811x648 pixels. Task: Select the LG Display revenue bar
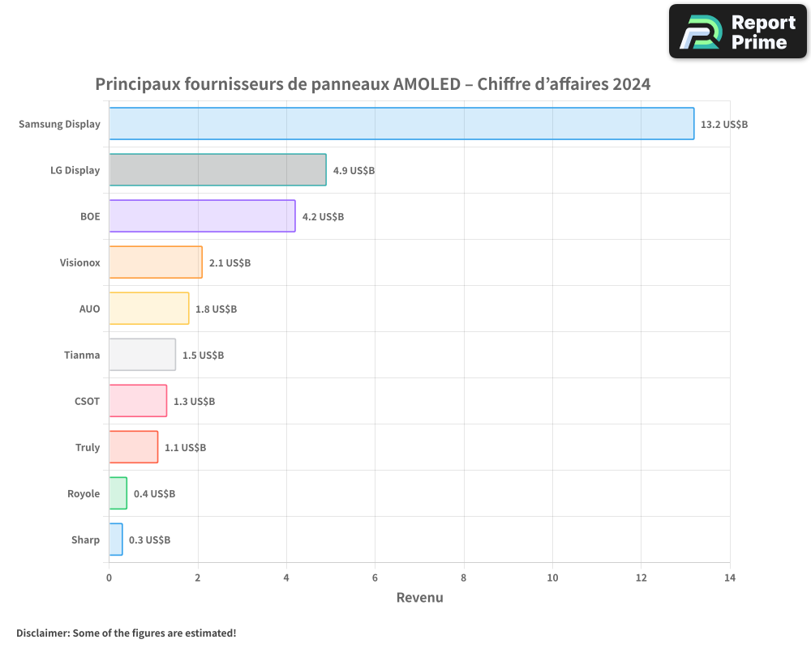(217, 170)
